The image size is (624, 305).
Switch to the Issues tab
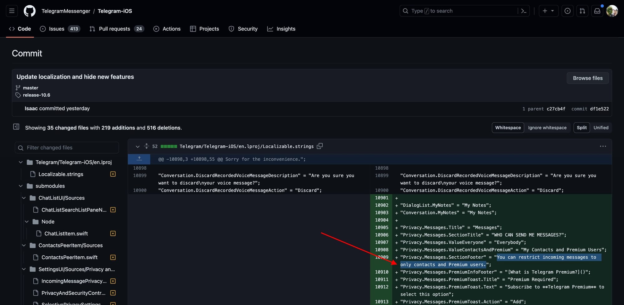point(60,29)
